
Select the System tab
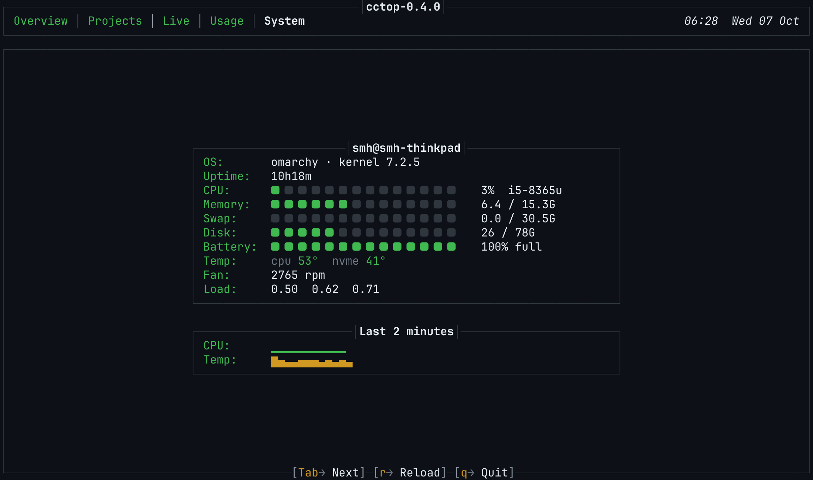[x=284, y=21]
